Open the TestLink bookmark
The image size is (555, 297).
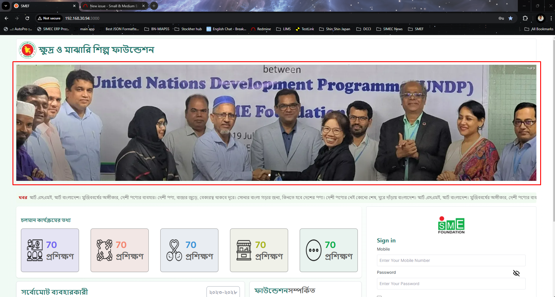click(x=305, y=29)
